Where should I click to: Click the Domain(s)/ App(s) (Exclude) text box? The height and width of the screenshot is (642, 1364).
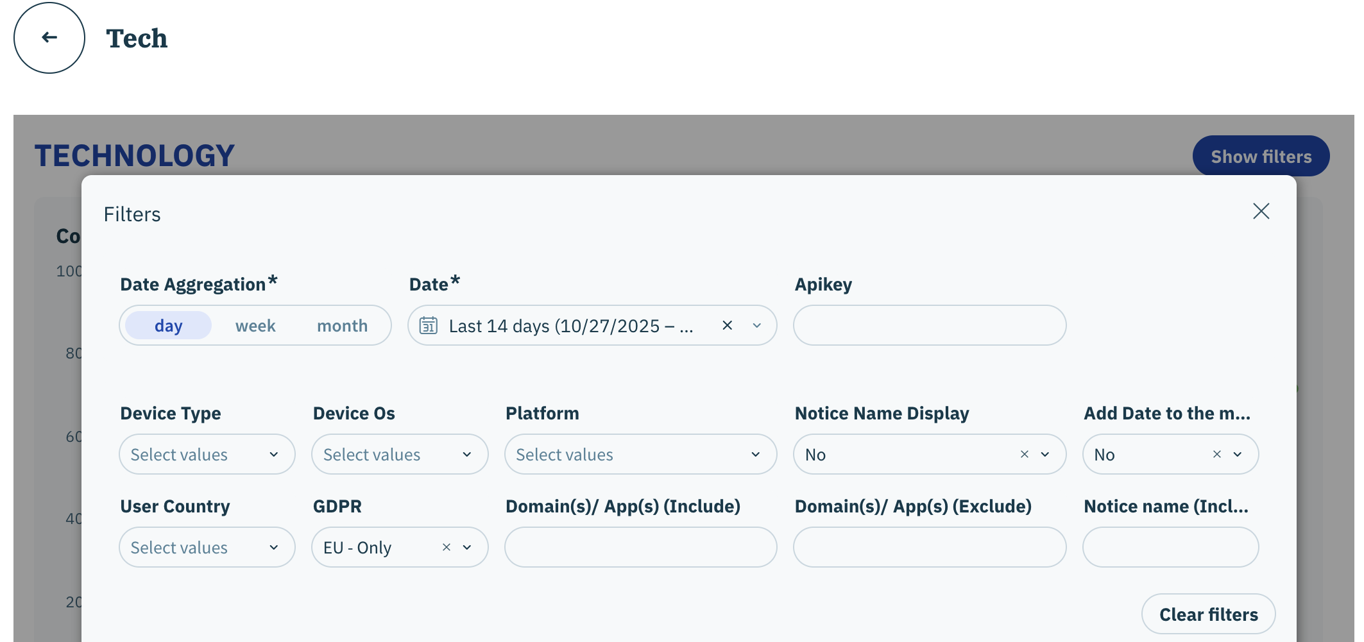pyautogui.click(x=929, y=547)
